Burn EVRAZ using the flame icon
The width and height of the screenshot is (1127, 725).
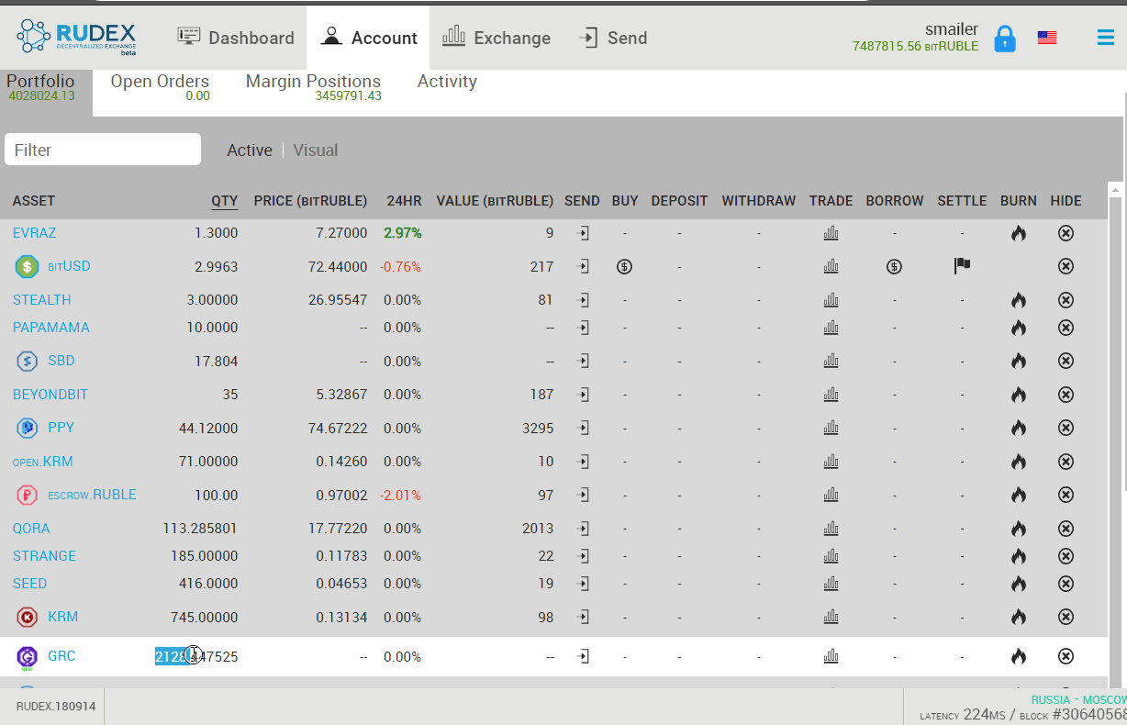(x=1018, y=233)
